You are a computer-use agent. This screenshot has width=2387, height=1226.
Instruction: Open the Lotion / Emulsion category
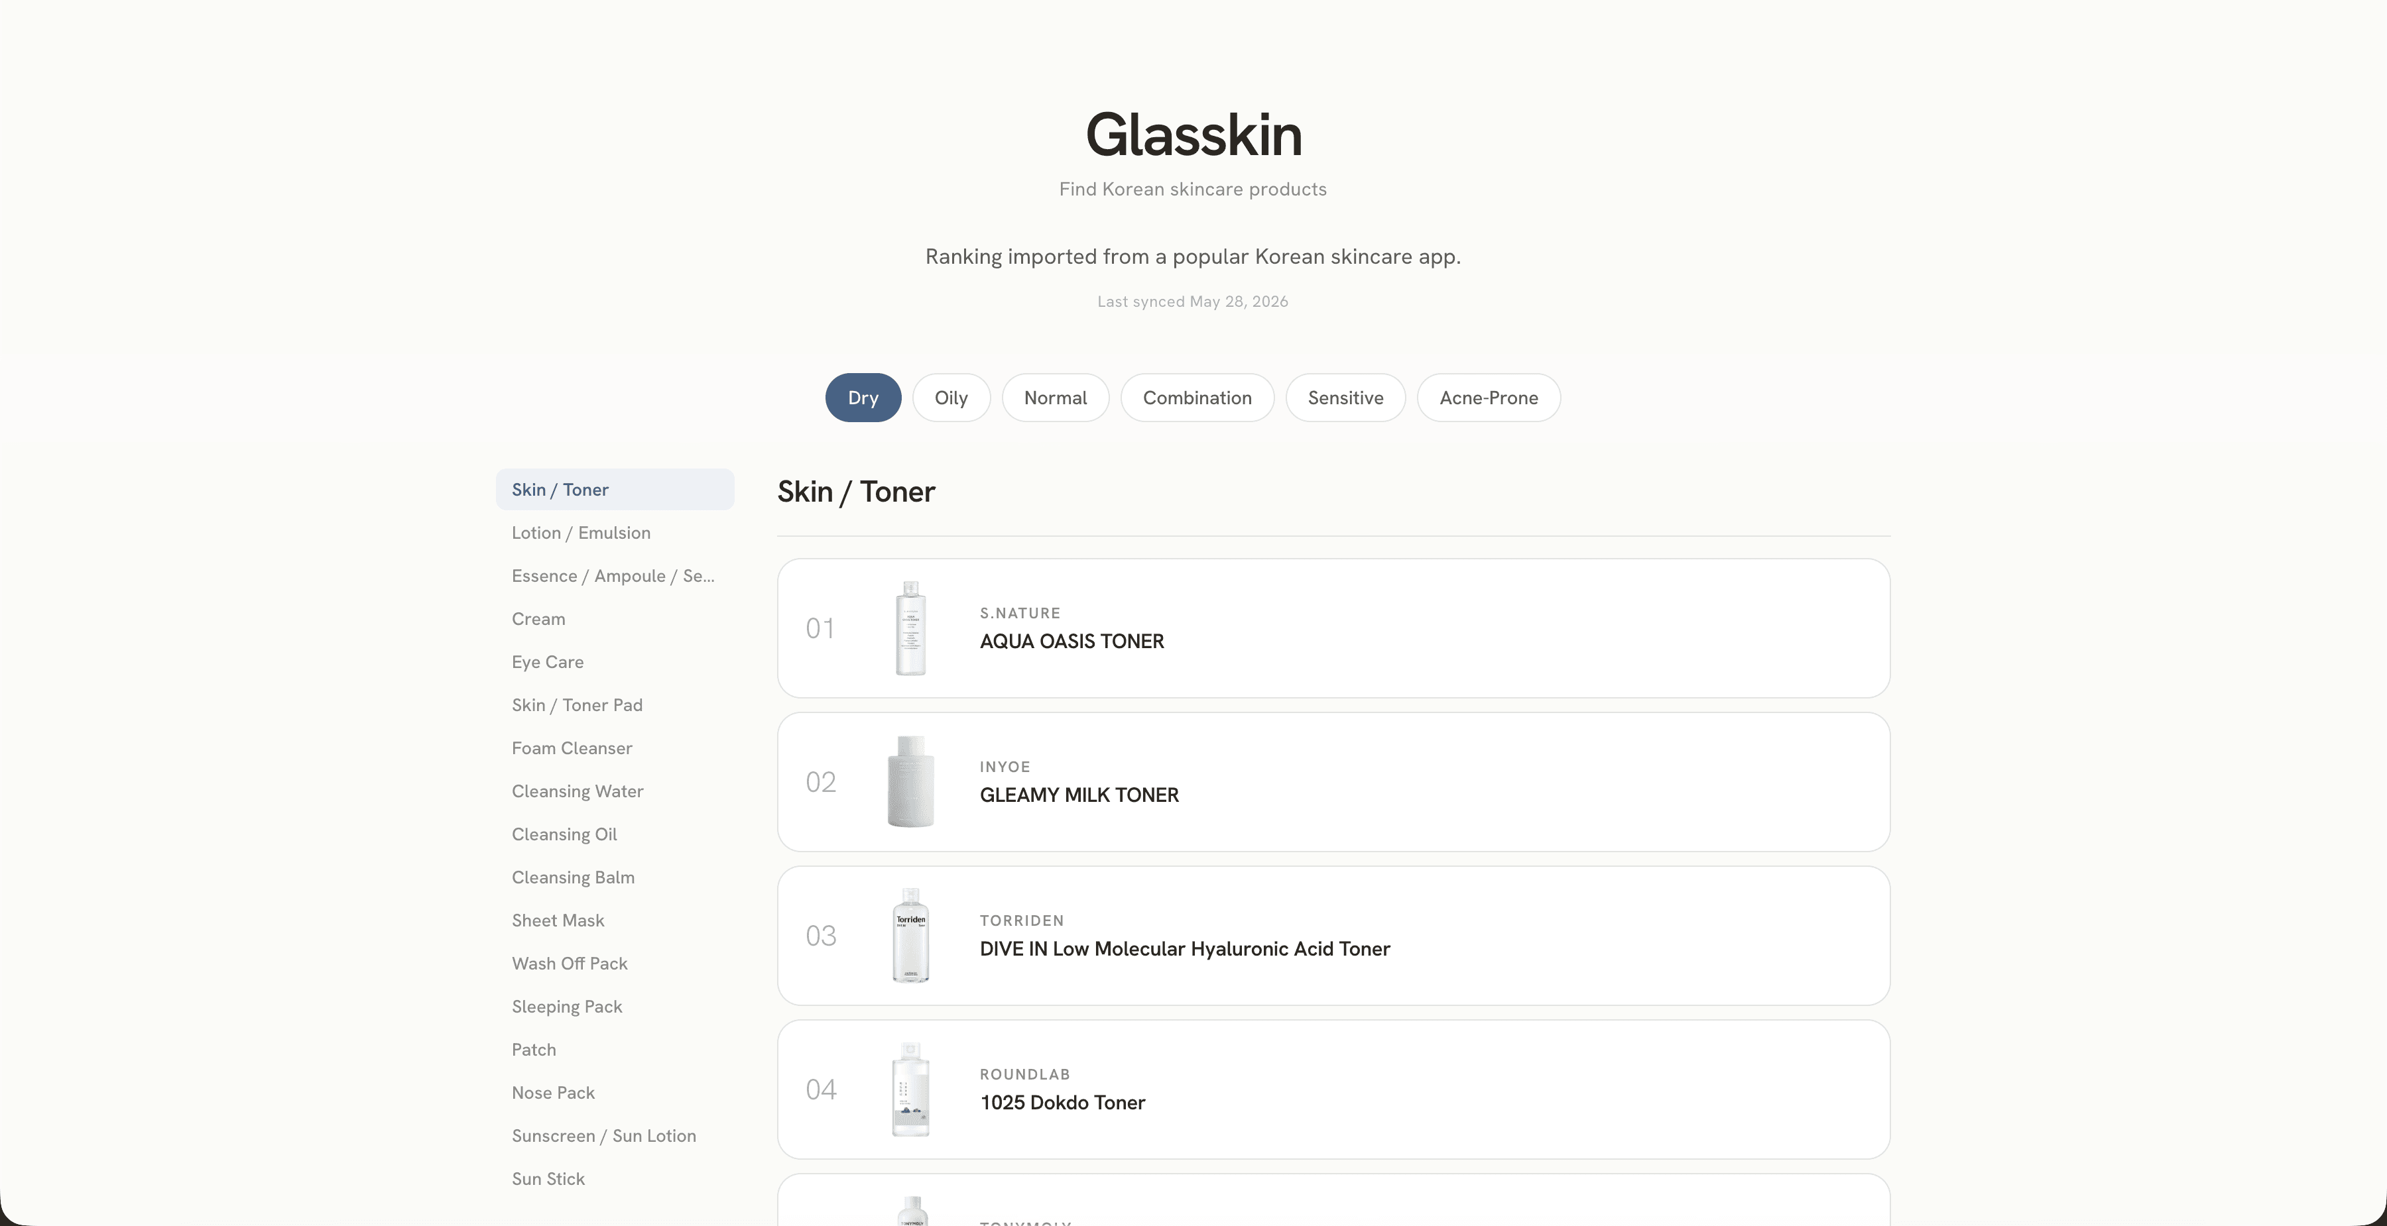tap(615, 532)
